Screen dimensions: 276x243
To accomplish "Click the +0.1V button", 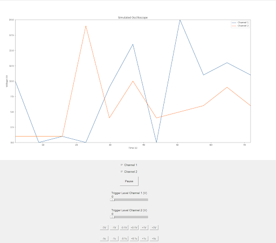I will click(x=134, y=227).
